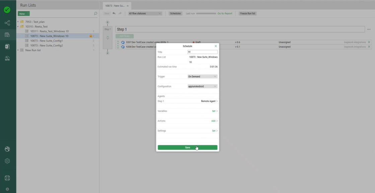
Task: Save the Schedule with the green Save button
Action: 187,147
